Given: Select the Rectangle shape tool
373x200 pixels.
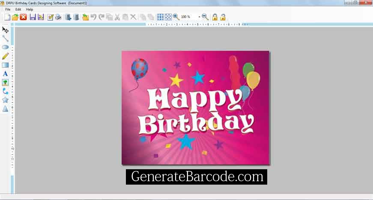Looking at the screenshot, I should (5, 65).
